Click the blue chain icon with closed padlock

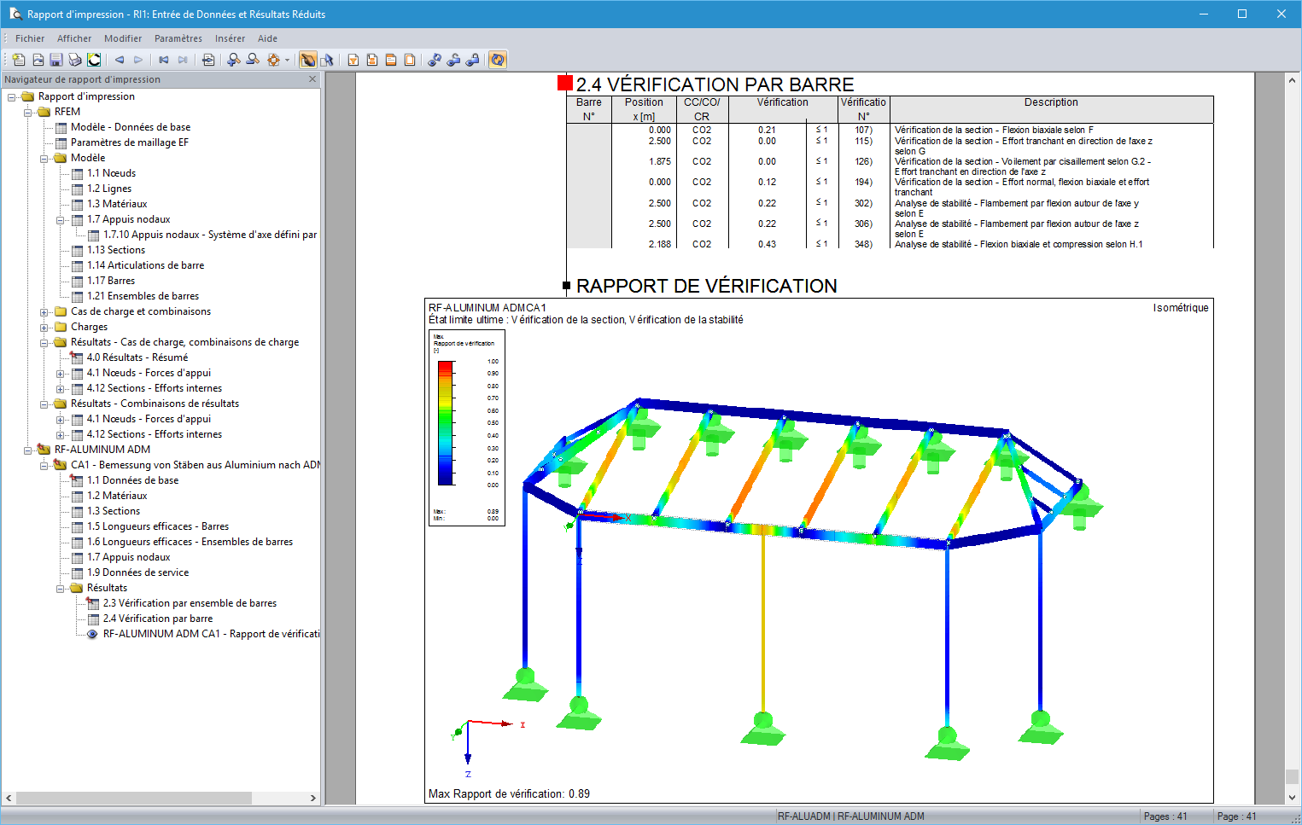472,60
